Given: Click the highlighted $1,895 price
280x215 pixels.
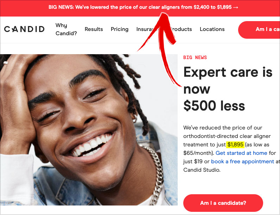Looking at the screenshot, I should point(235,145).
